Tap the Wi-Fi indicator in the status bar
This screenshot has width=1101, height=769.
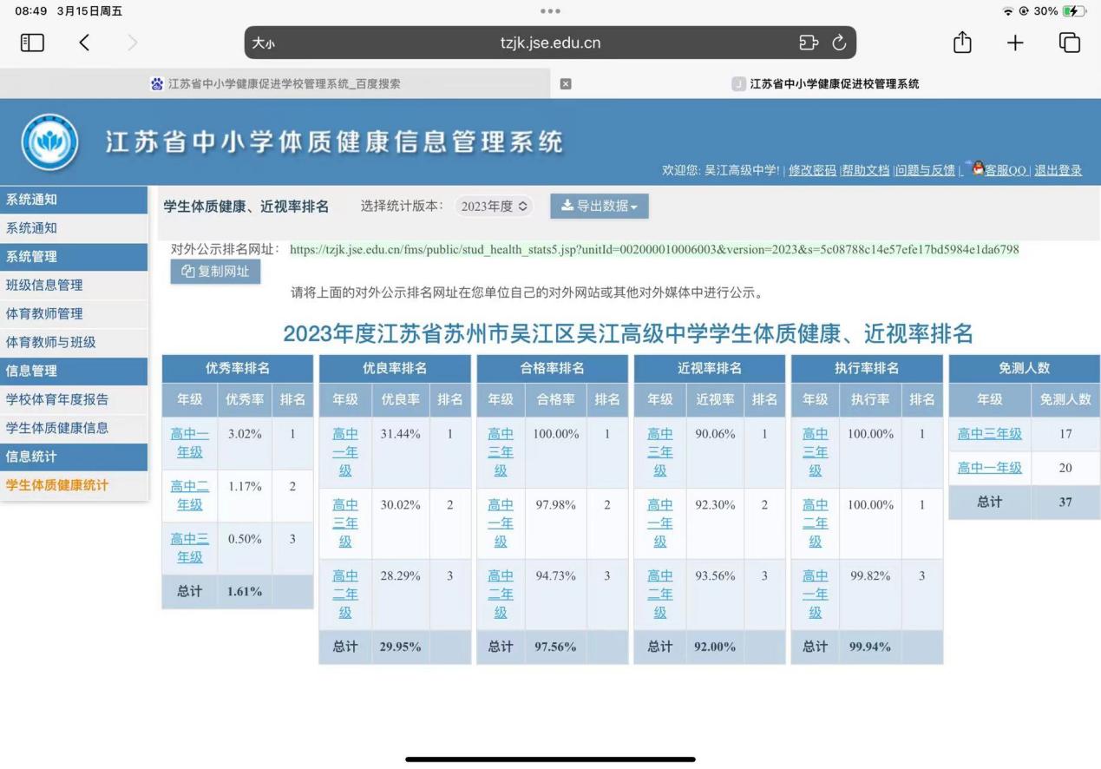[1007, 11]
